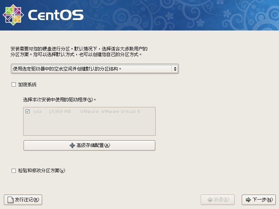Select the VMware Virtual S drive description
The image size is (279, 209).
pyautogui.click(x=110, y=112)
